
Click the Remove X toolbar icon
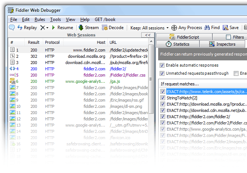[x=42, y=28]
